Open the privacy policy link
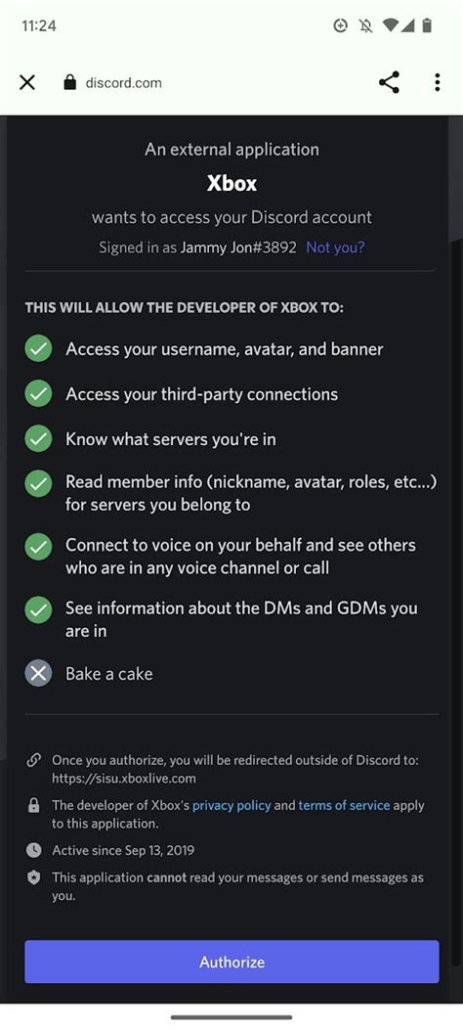The height and width of the screenshot is (1031, 463). pyautogui.click(x=231, y=805)
